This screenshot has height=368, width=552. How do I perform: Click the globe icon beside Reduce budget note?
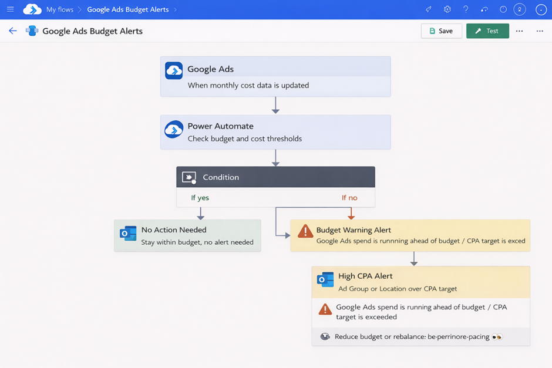pyautogui.click(x=325, y=336)
